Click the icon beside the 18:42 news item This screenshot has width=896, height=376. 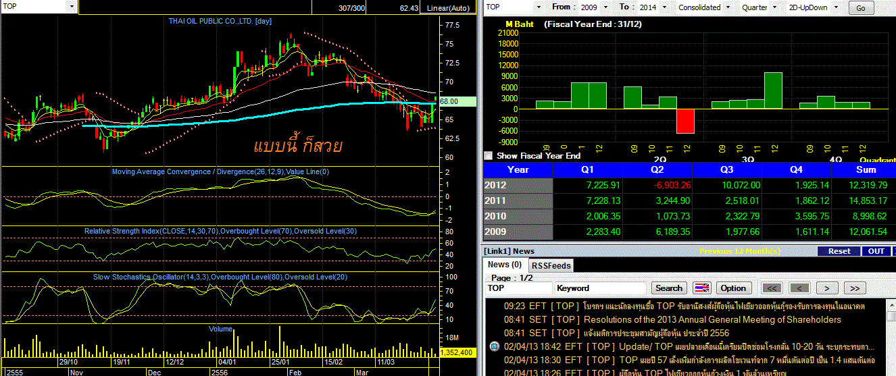click(494, 346)
